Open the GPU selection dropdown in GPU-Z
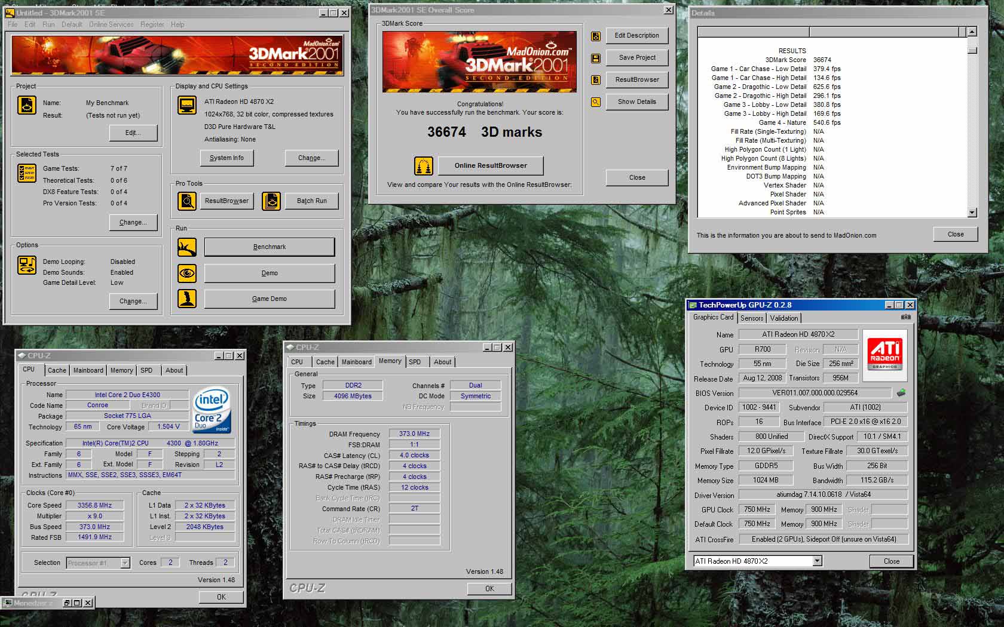 click(x=817, y=561)
